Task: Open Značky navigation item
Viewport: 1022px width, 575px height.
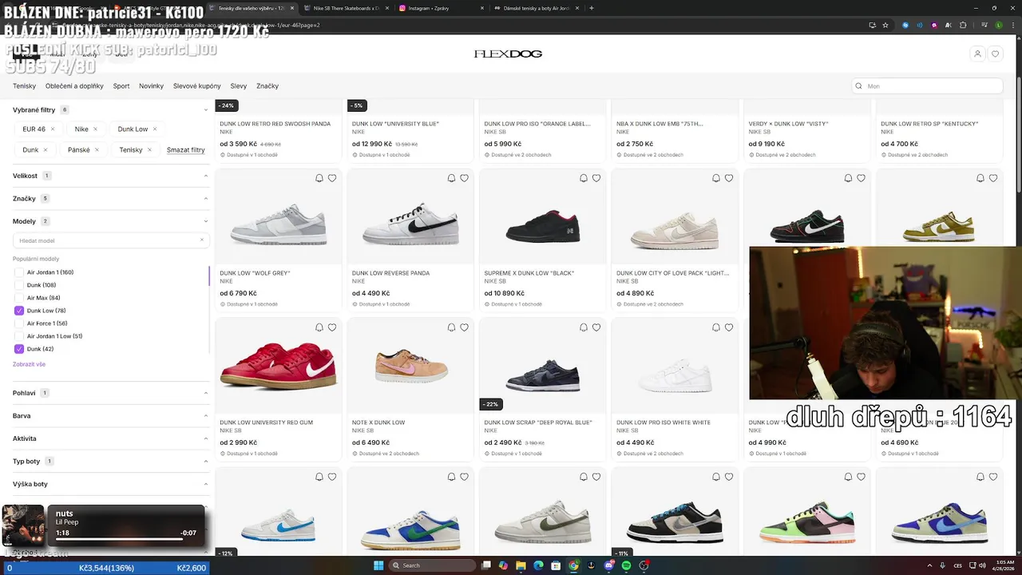Action: 267,86
